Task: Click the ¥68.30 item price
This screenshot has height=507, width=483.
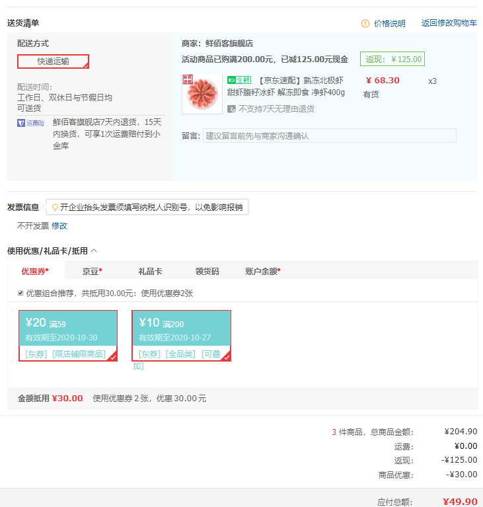Action: tap(383, 81)
